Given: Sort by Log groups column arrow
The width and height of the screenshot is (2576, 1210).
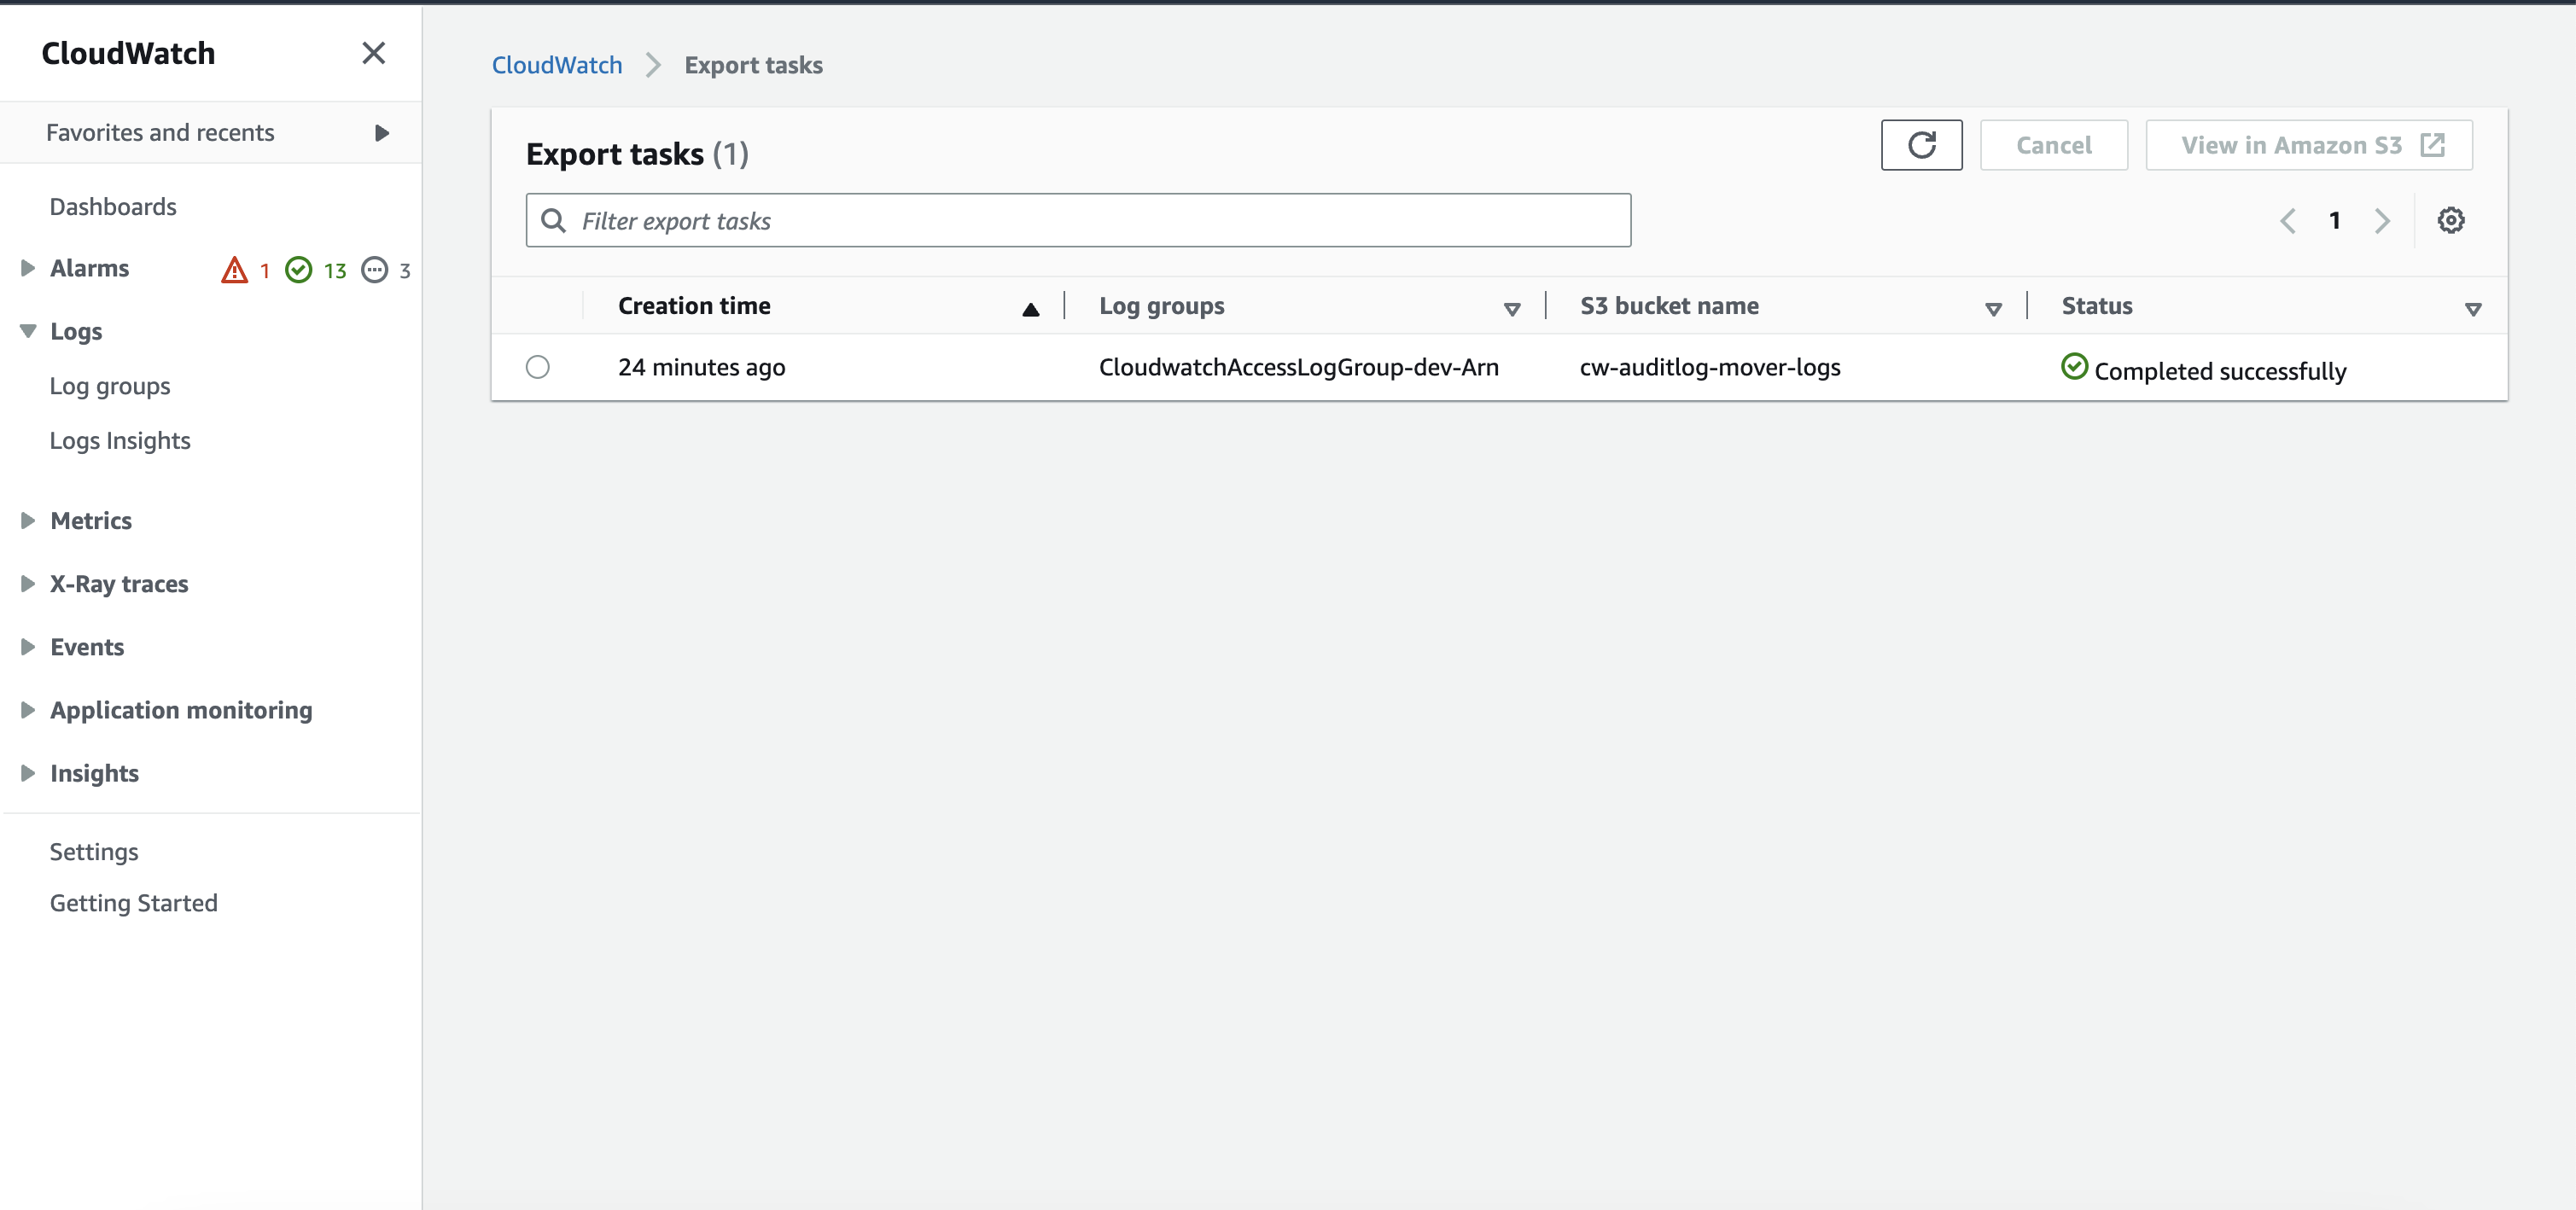Looking at the screenshot, I should pyautogui.click(x=1512, y=310).
